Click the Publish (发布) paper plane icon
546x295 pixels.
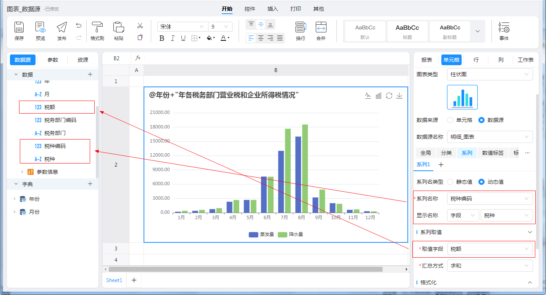[61, 27]
